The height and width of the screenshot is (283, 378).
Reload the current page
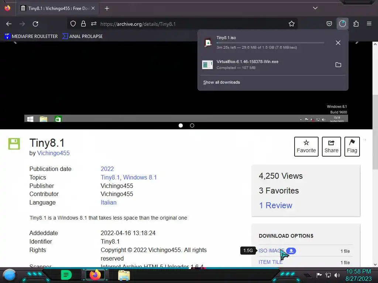click(35, 24)
